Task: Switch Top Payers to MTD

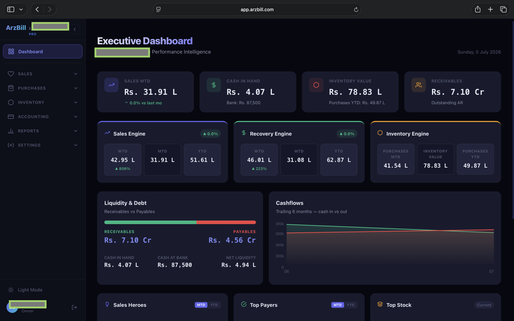Action: coord(338,305)
